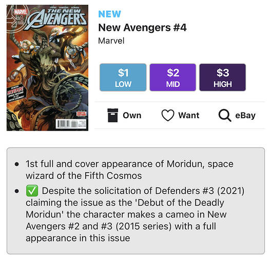Viewport: 271px width, 257px height.
Task: Select the $1 LOW price tile
Action: tap(123, 78)
